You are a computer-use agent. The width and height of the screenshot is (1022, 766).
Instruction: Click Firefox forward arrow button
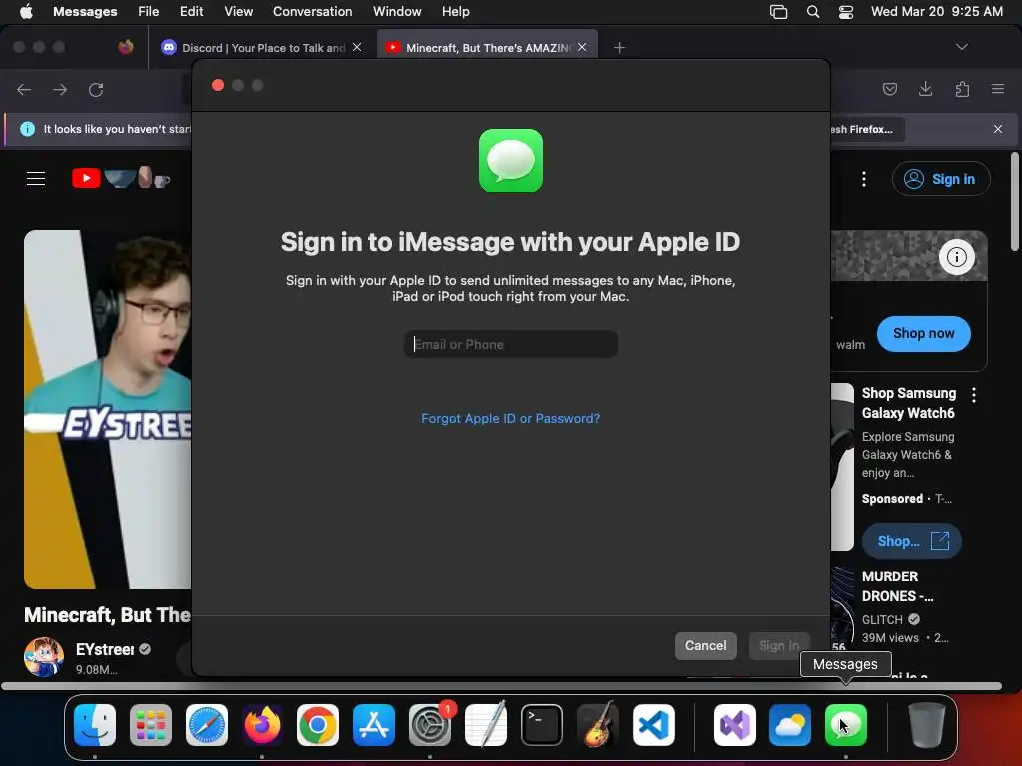pyautogui.click(x=60, y=89)
